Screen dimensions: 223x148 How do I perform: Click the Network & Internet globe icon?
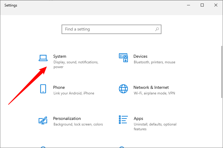(x=123, y=89)
